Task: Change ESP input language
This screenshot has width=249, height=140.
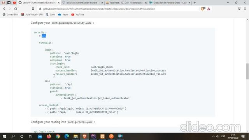Action: click(223, 136)
